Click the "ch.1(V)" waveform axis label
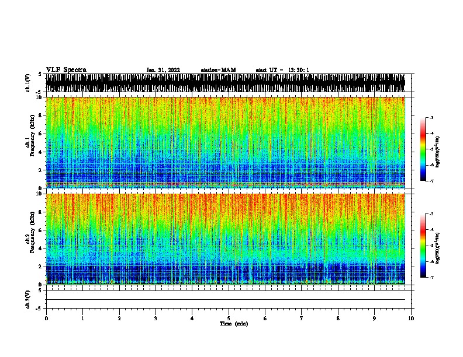The height and width of the screenshot is (357, 463). pos(28,83)
